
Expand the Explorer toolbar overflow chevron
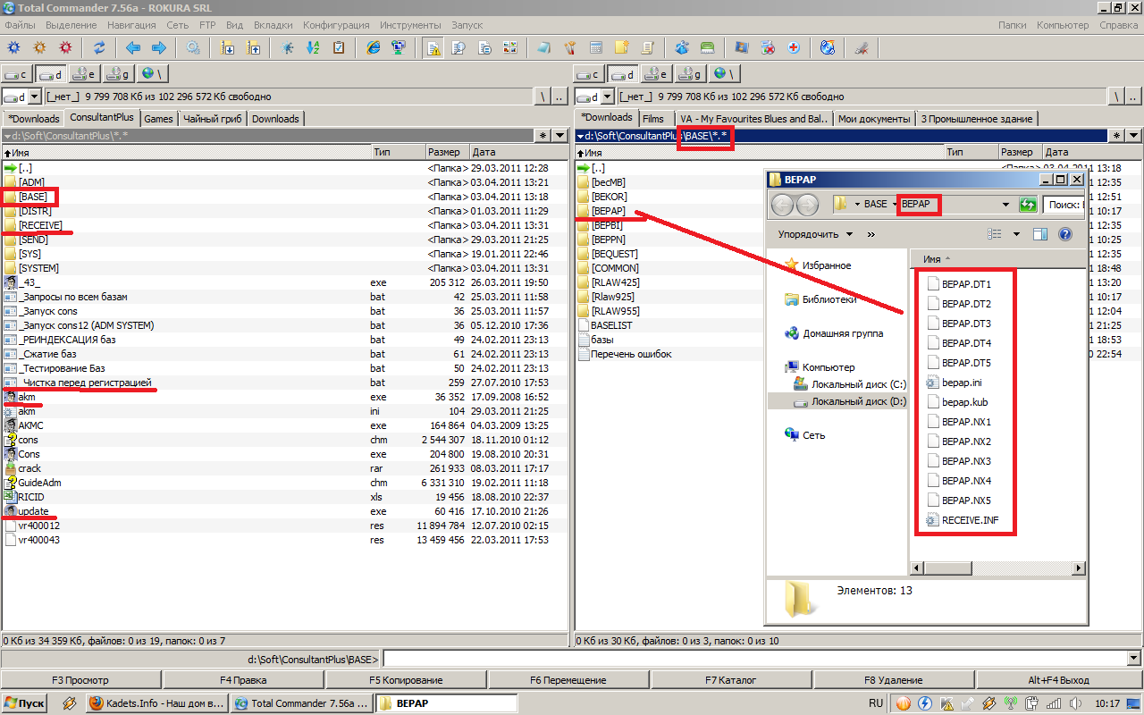(871, 234)
